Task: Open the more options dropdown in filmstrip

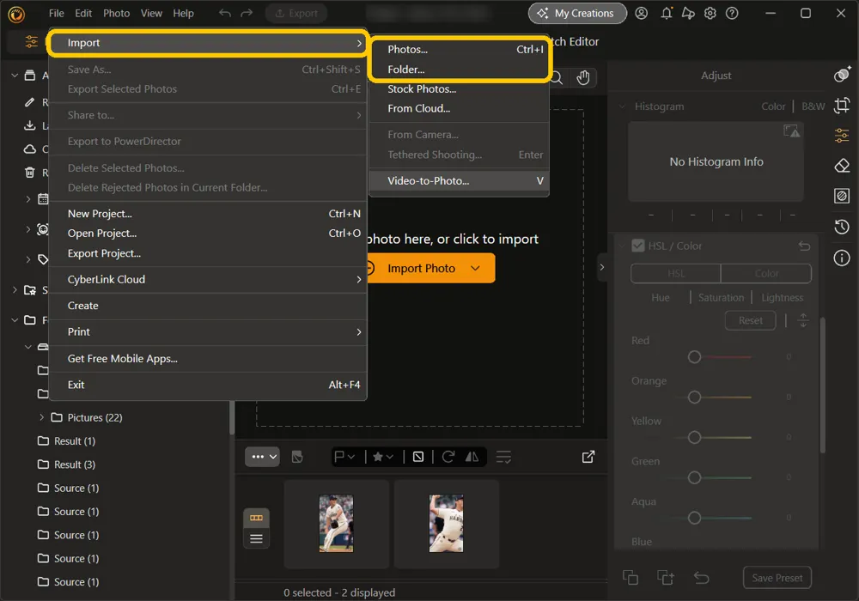Action: [x=262, y=457]
